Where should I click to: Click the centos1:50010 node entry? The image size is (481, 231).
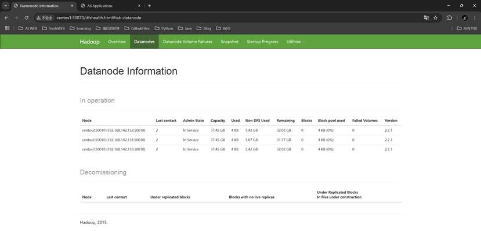(x=114, y=140)
